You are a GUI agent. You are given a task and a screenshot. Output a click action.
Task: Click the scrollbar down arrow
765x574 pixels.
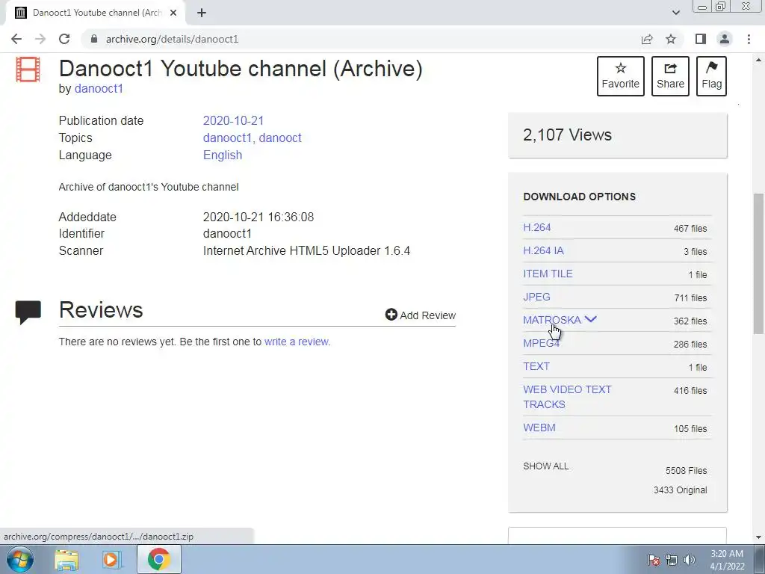click(x=758, y=537)
